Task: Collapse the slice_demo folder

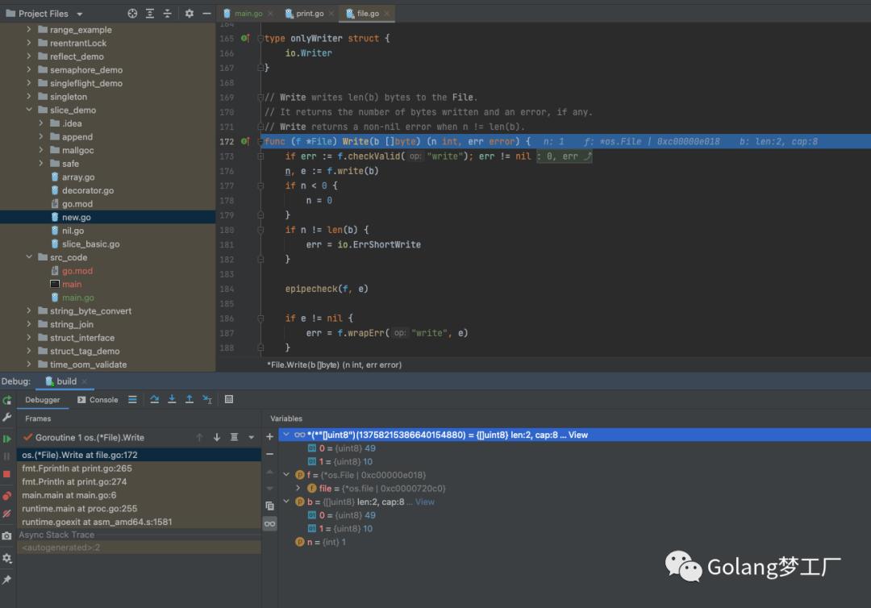Action: 30,110
